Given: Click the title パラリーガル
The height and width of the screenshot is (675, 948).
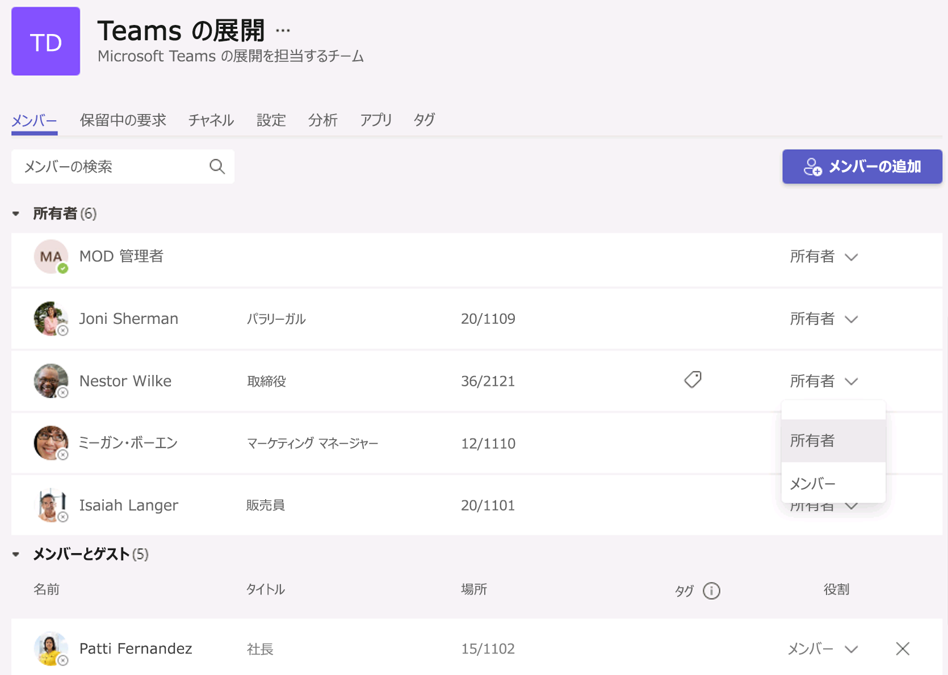Looking at the screenshot, I should (x=276, y=319).
